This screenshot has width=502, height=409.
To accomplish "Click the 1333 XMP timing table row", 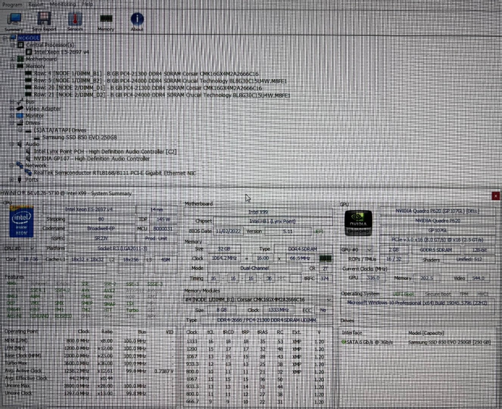I will pyautogui.click(x=256, y=342).
